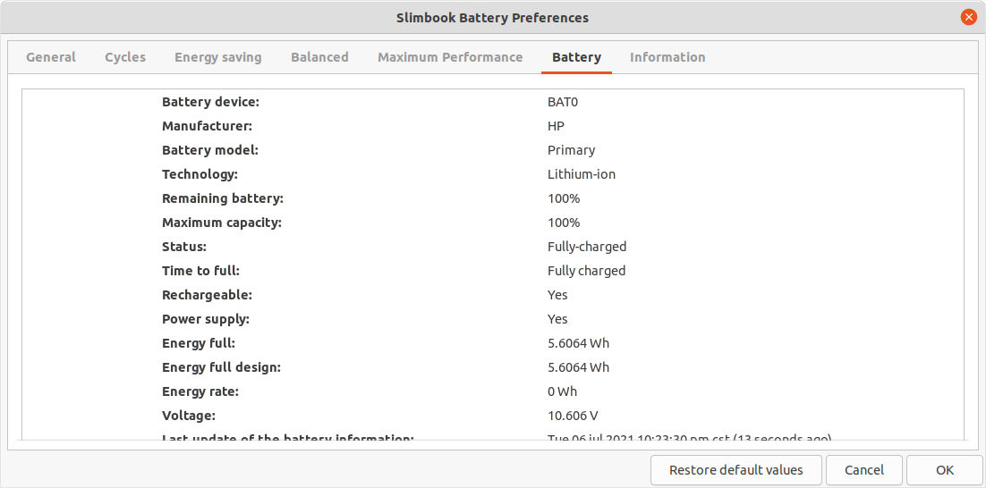Screen dimensions: 986x488
Task: Click the Battery tab
Action: point(576,57)
